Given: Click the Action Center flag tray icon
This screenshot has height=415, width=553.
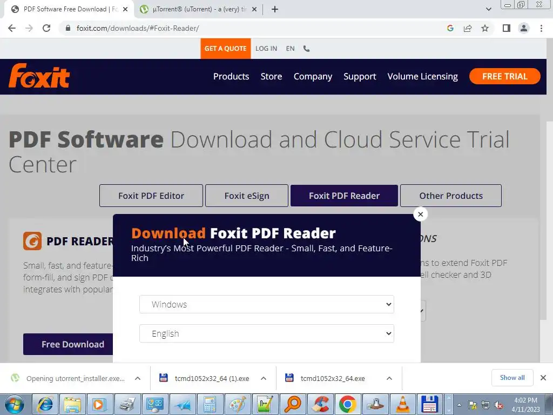Looking at the screenshot, I should [x=472, y=405].
